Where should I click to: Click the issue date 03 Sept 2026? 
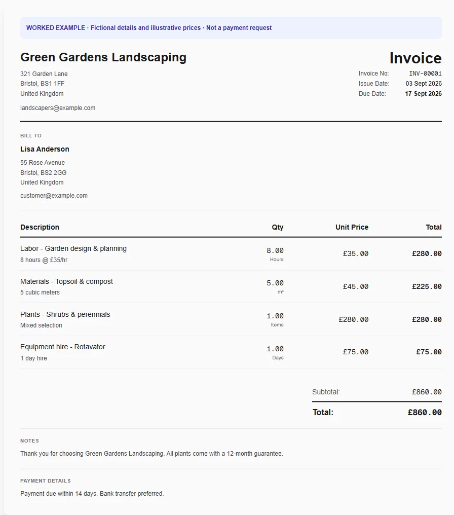point(424,84)
